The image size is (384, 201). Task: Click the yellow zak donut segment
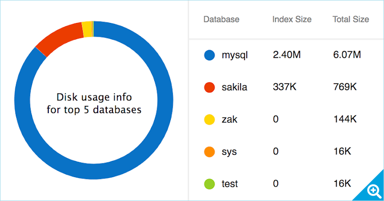coord(86,29)
